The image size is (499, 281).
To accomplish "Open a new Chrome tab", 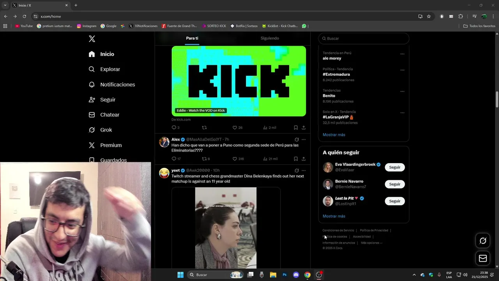I will pyautogui.click(x=76, y=5).
